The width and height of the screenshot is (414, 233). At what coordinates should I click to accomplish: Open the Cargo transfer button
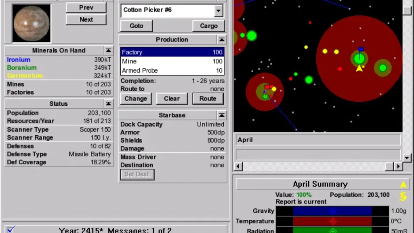coord(209,26)
